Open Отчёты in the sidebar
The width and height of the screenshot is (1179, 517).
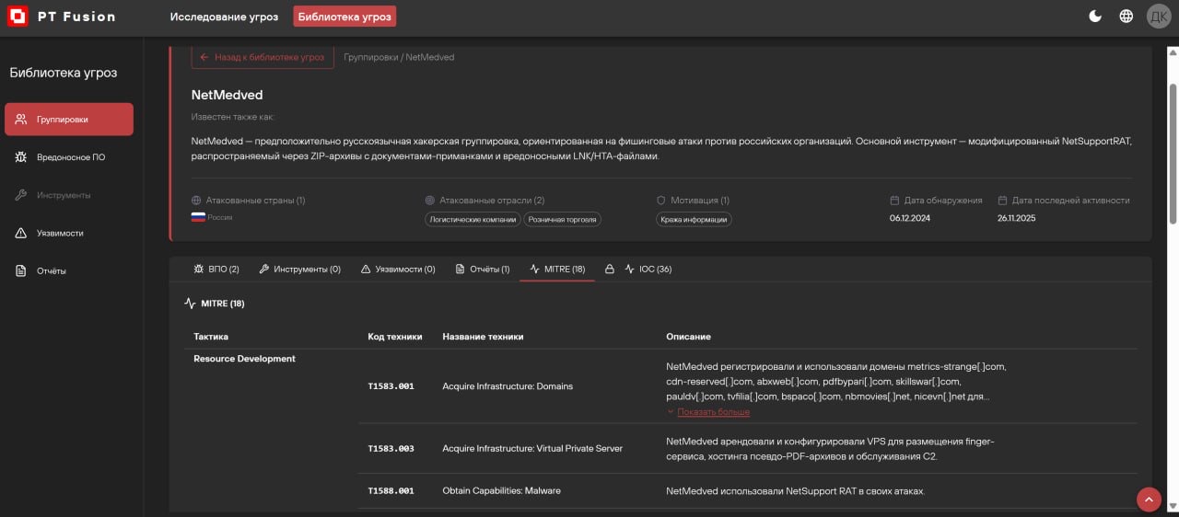pyautogui.click(x=69, y=270)
